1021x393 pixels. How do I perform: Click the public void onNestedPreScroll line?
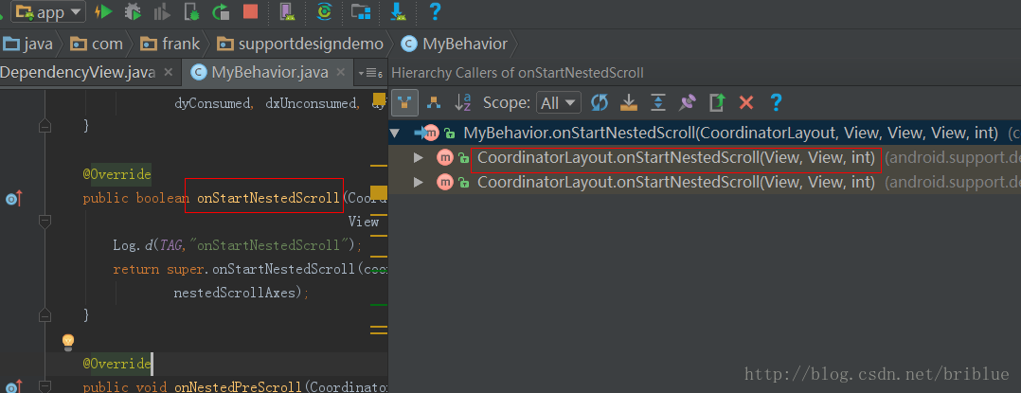(x=235, y=386)
